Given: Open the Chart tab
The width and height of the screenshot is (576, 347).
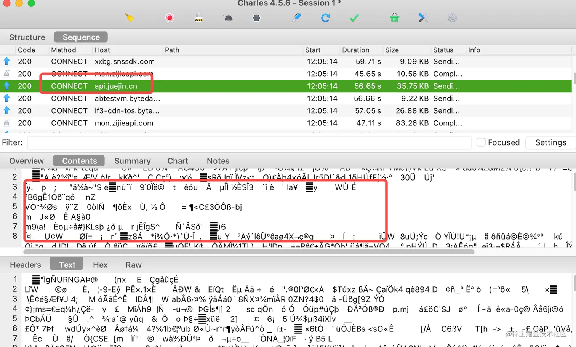Looking at the screenshot, I should [178, 161].
